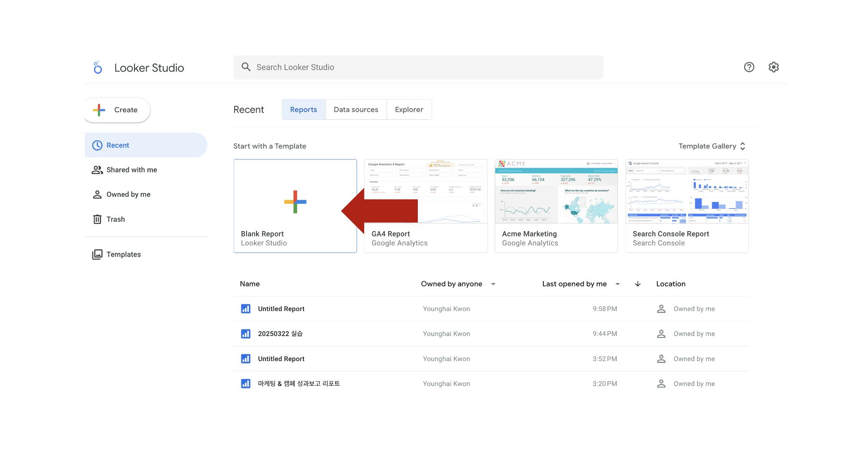
Task: Click report icon for 마케팅 & 캠페 성과보고 리포트
Action: (x=246, y=383)
